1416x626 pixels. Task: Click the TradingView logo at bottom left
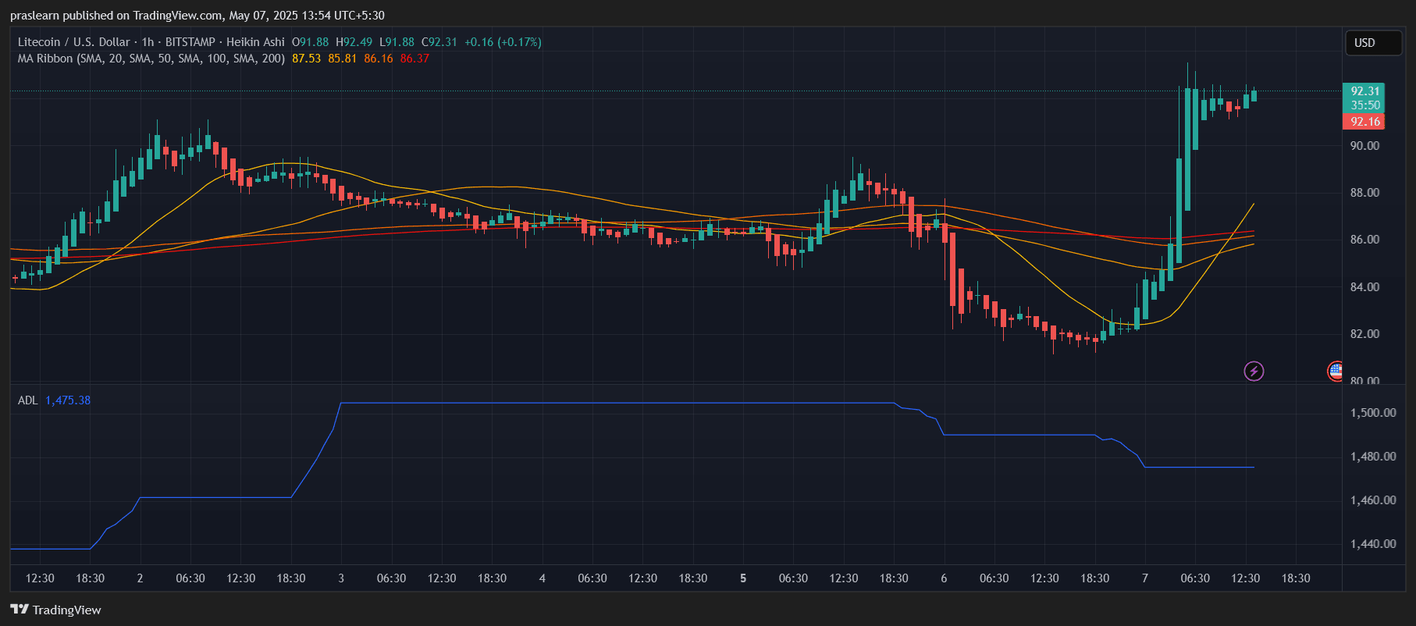(x=55, y=610)
